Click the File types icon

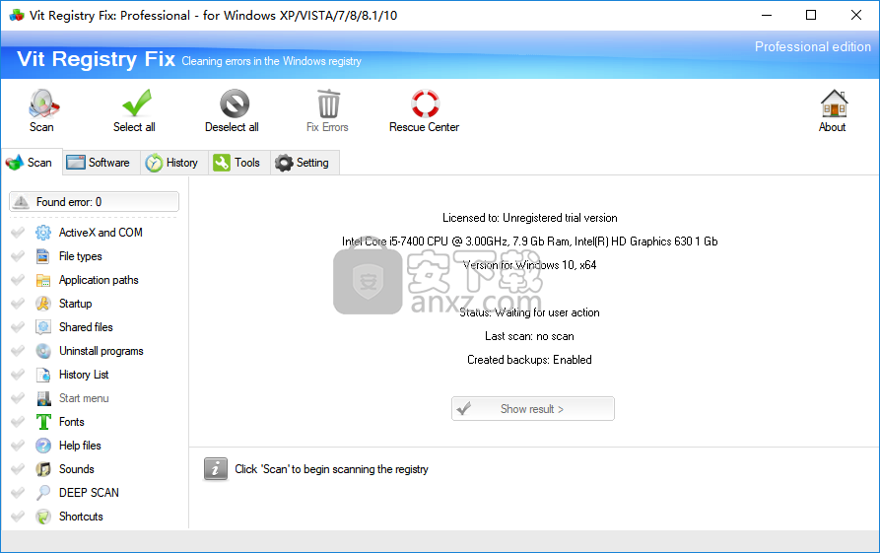point(43,256)
